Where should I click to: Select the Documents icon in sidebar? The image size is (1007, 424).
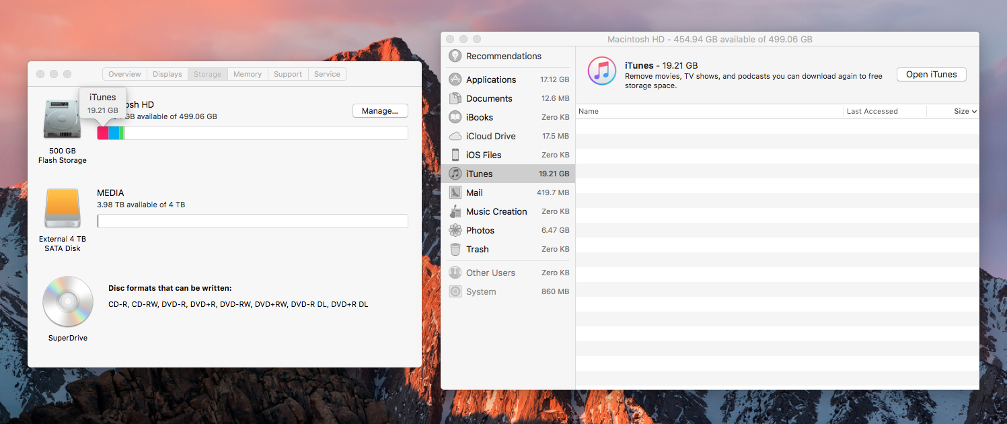click(x=455, y=98)
